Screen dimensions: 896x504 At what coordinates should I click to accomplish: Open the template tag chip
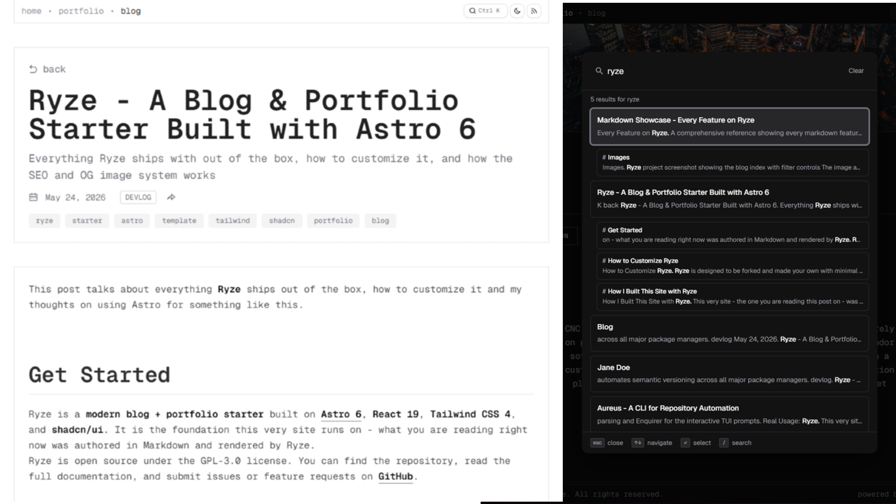tap(179, 221)
